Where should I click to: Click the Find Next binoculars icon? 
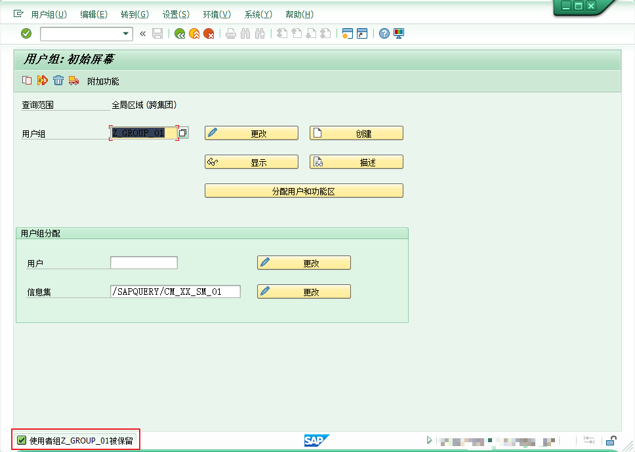pos(260,33)
